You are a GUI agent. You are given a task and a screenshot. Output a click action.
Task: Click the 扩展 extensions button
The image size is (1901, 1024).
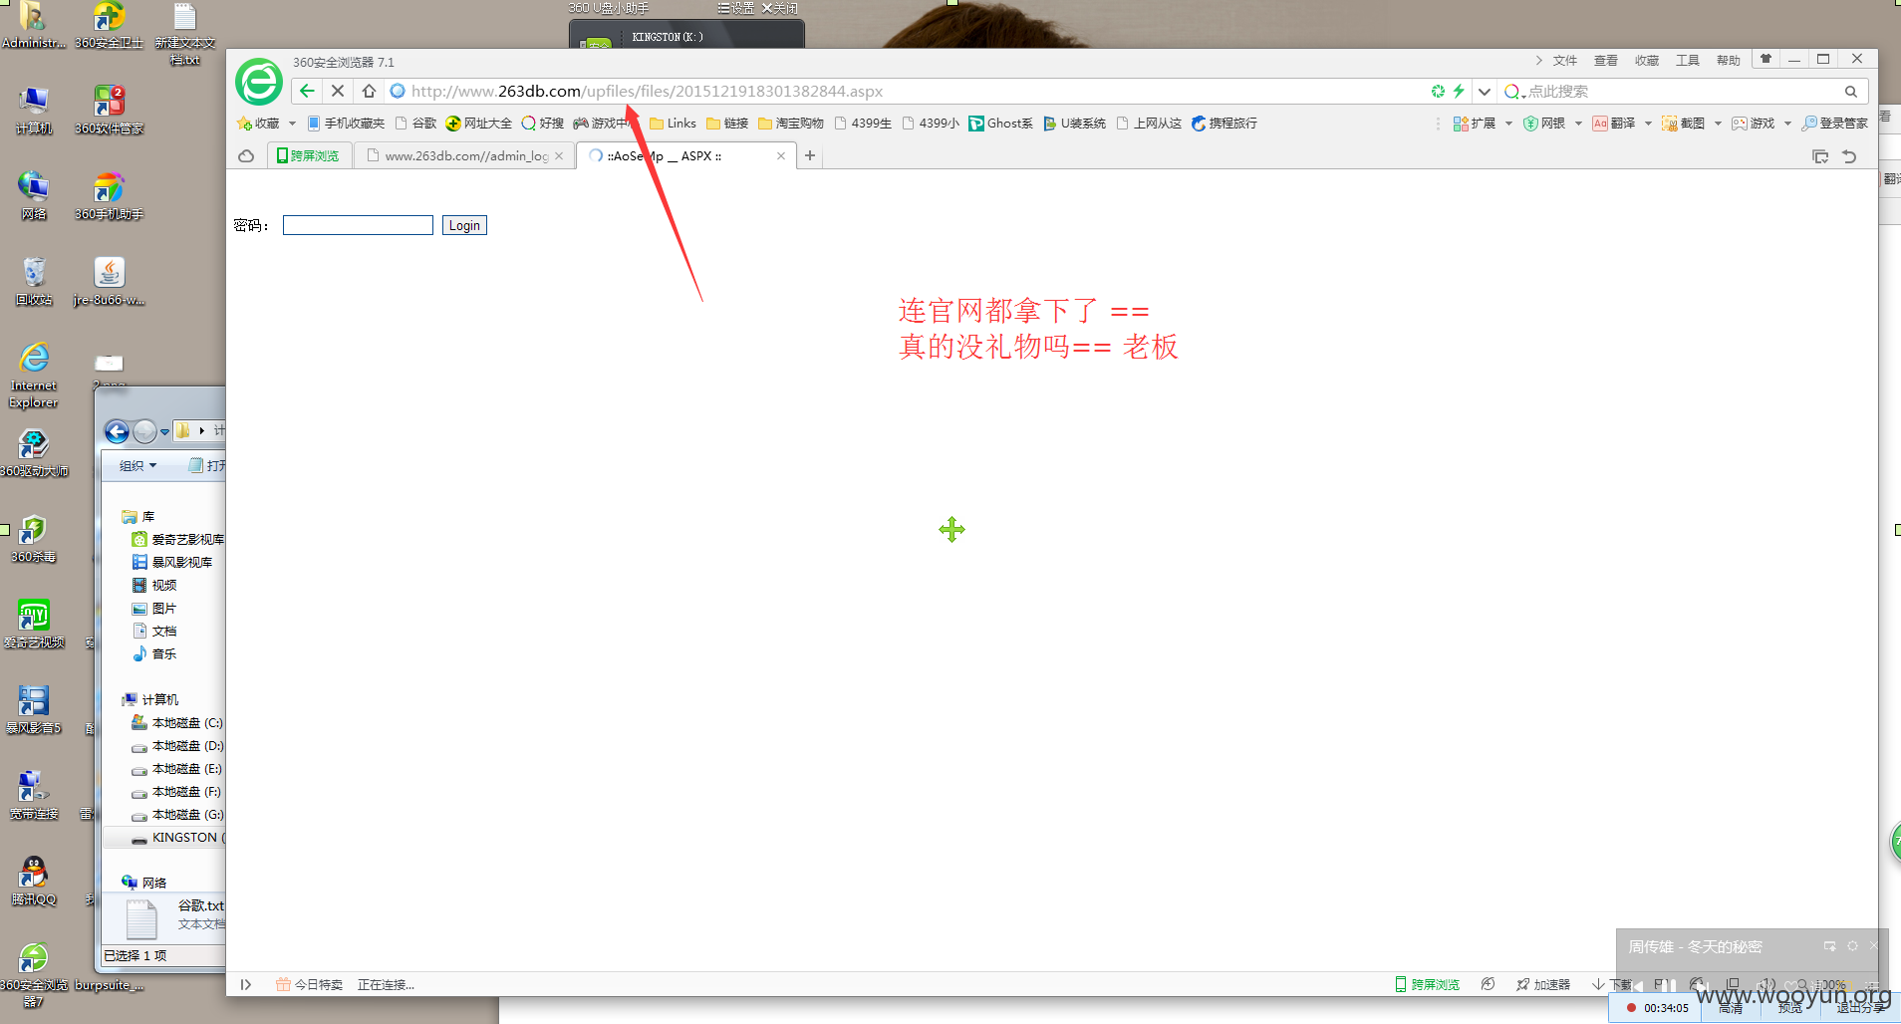tap(1475, 124)
